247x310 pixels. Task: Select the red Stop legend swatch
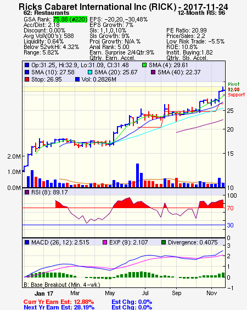(27, 79)
